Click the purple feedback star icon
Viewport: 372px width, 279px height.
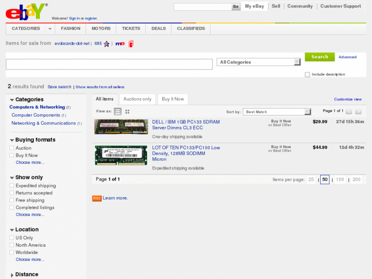[x=106, y=44]
